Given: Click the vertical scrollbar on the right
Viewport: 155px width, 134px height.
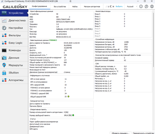Looking at the screenshot, I should pyautogui.click(x=153, y=40).
